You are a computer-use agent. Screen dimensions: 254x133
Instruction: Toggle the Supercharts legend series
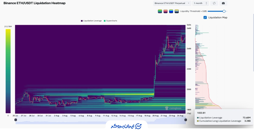tap(110, 21)
